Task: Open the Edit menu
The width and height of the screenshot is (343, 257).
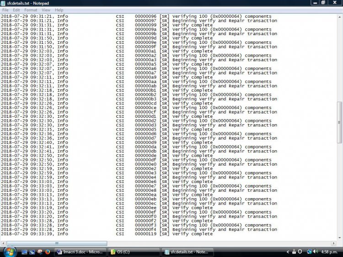Action: pos(16,10)
